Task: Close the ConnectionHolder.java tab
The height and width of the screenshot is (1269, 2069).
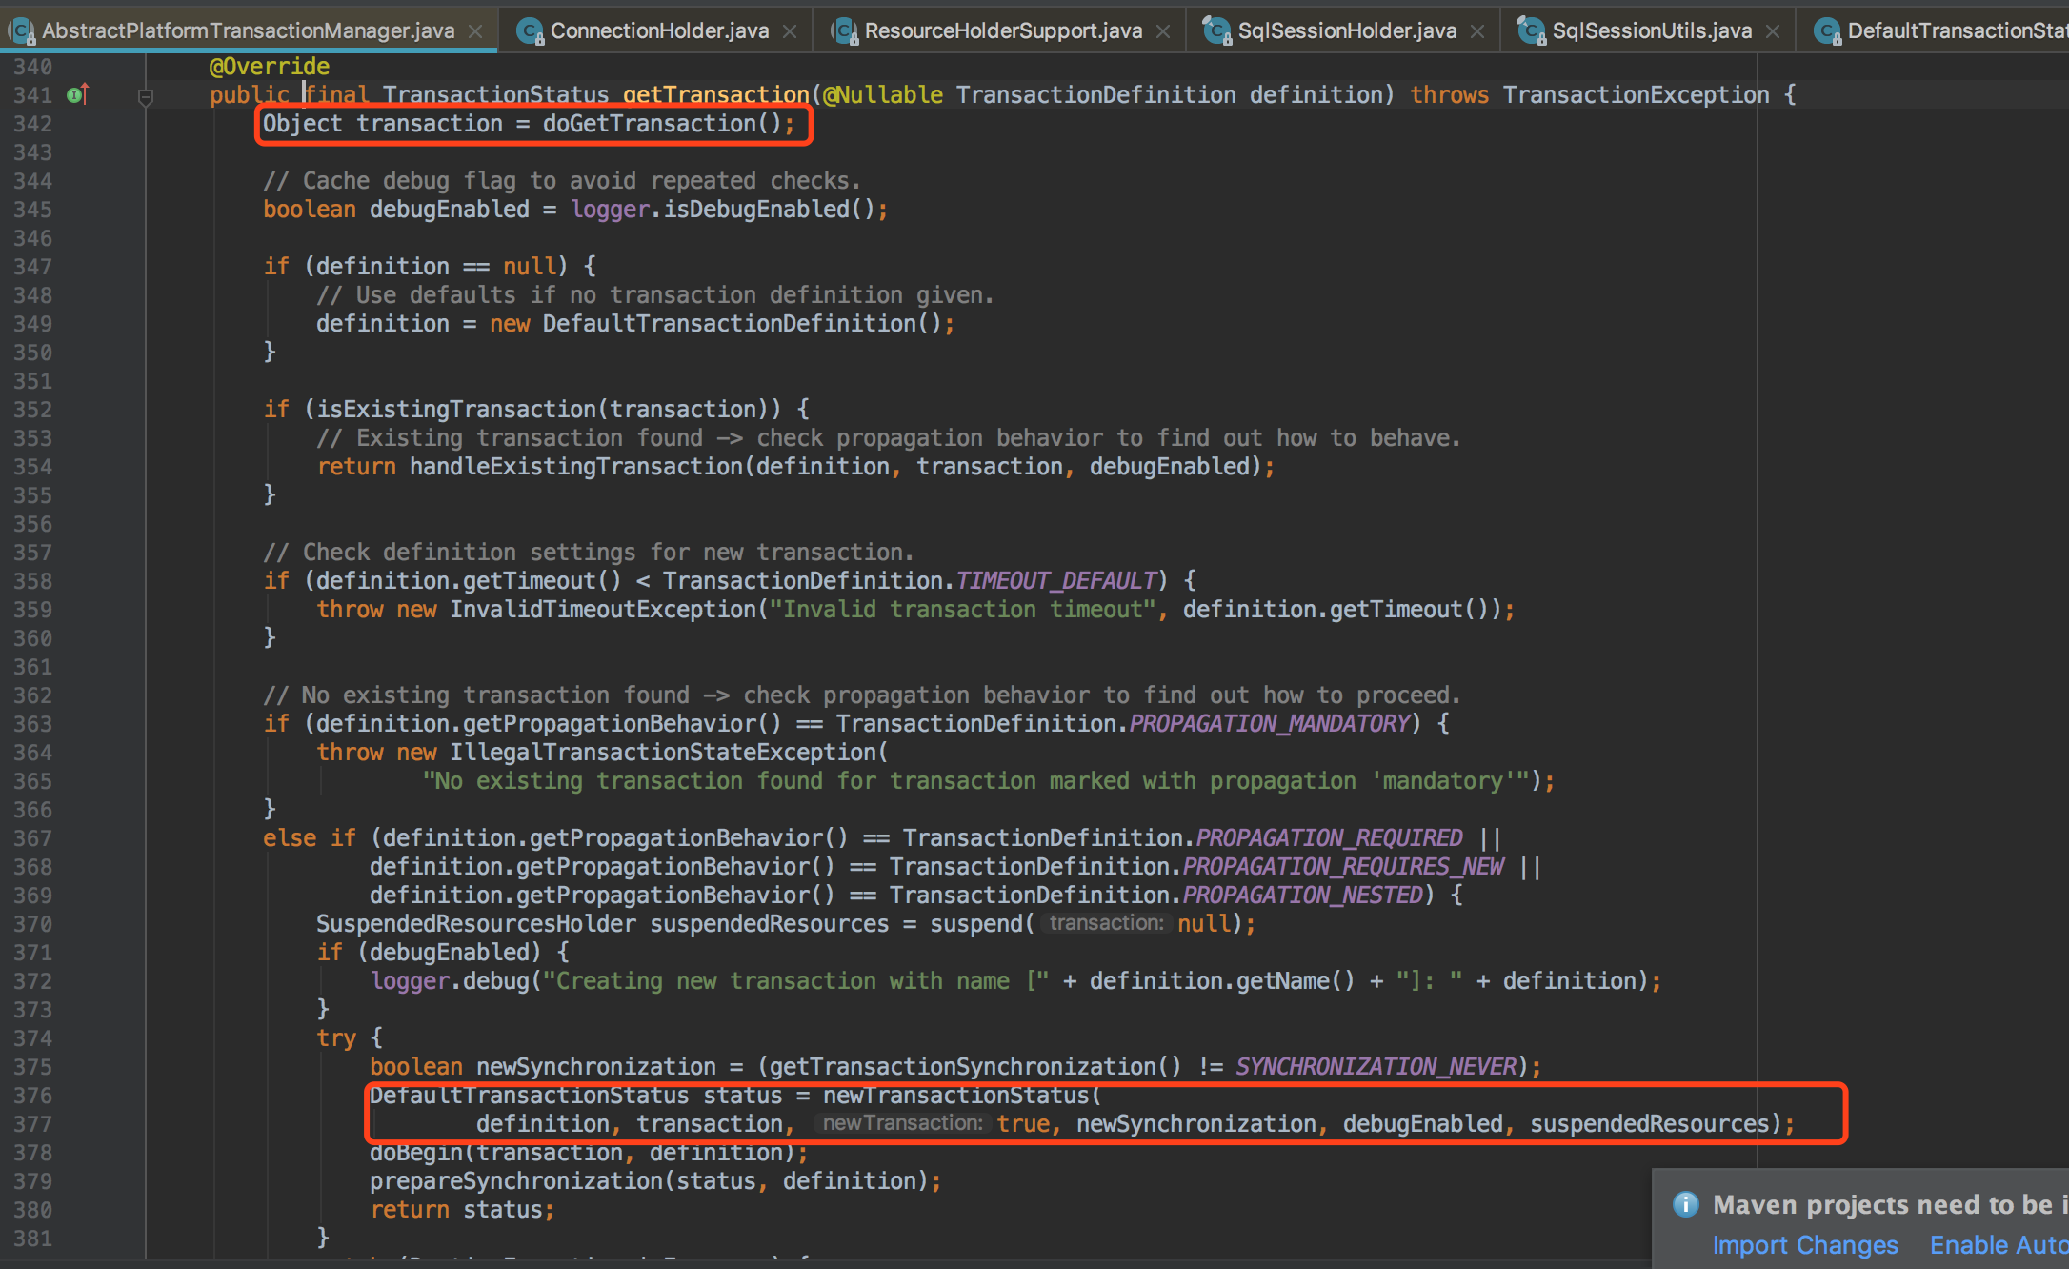Action: (x=790, y=31)
